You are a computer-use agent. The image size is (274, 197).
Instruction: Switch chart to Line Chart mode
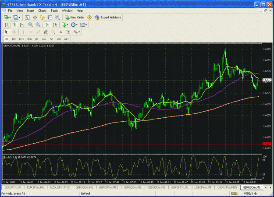(21, 25)
